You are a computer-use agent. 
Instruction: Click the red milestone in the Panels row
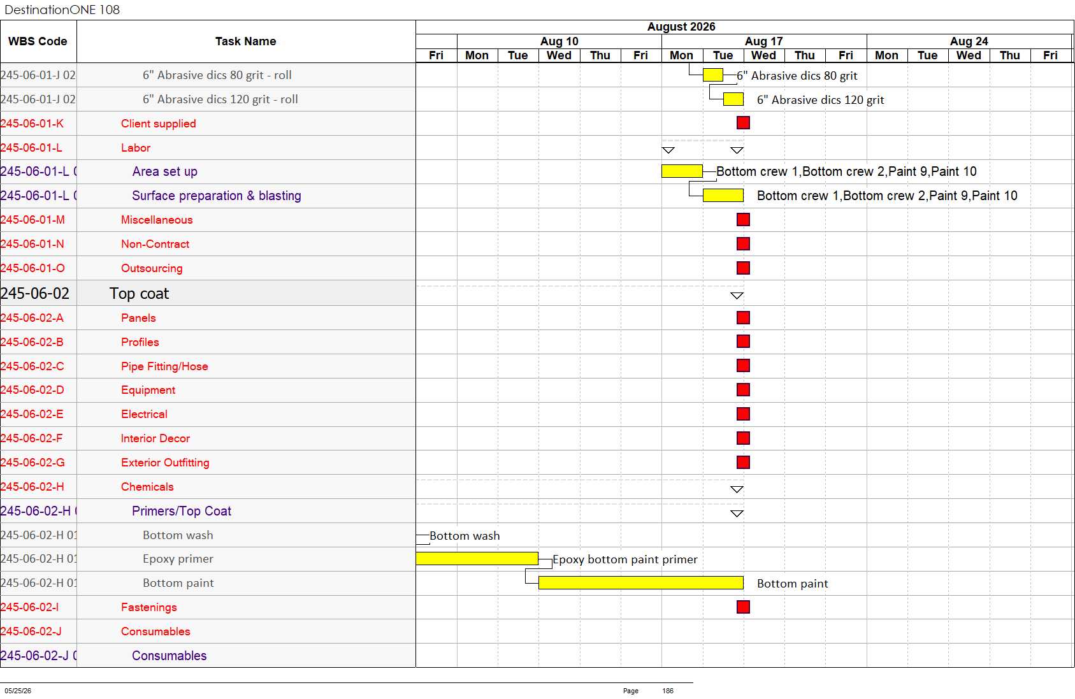tap(743, 318)
